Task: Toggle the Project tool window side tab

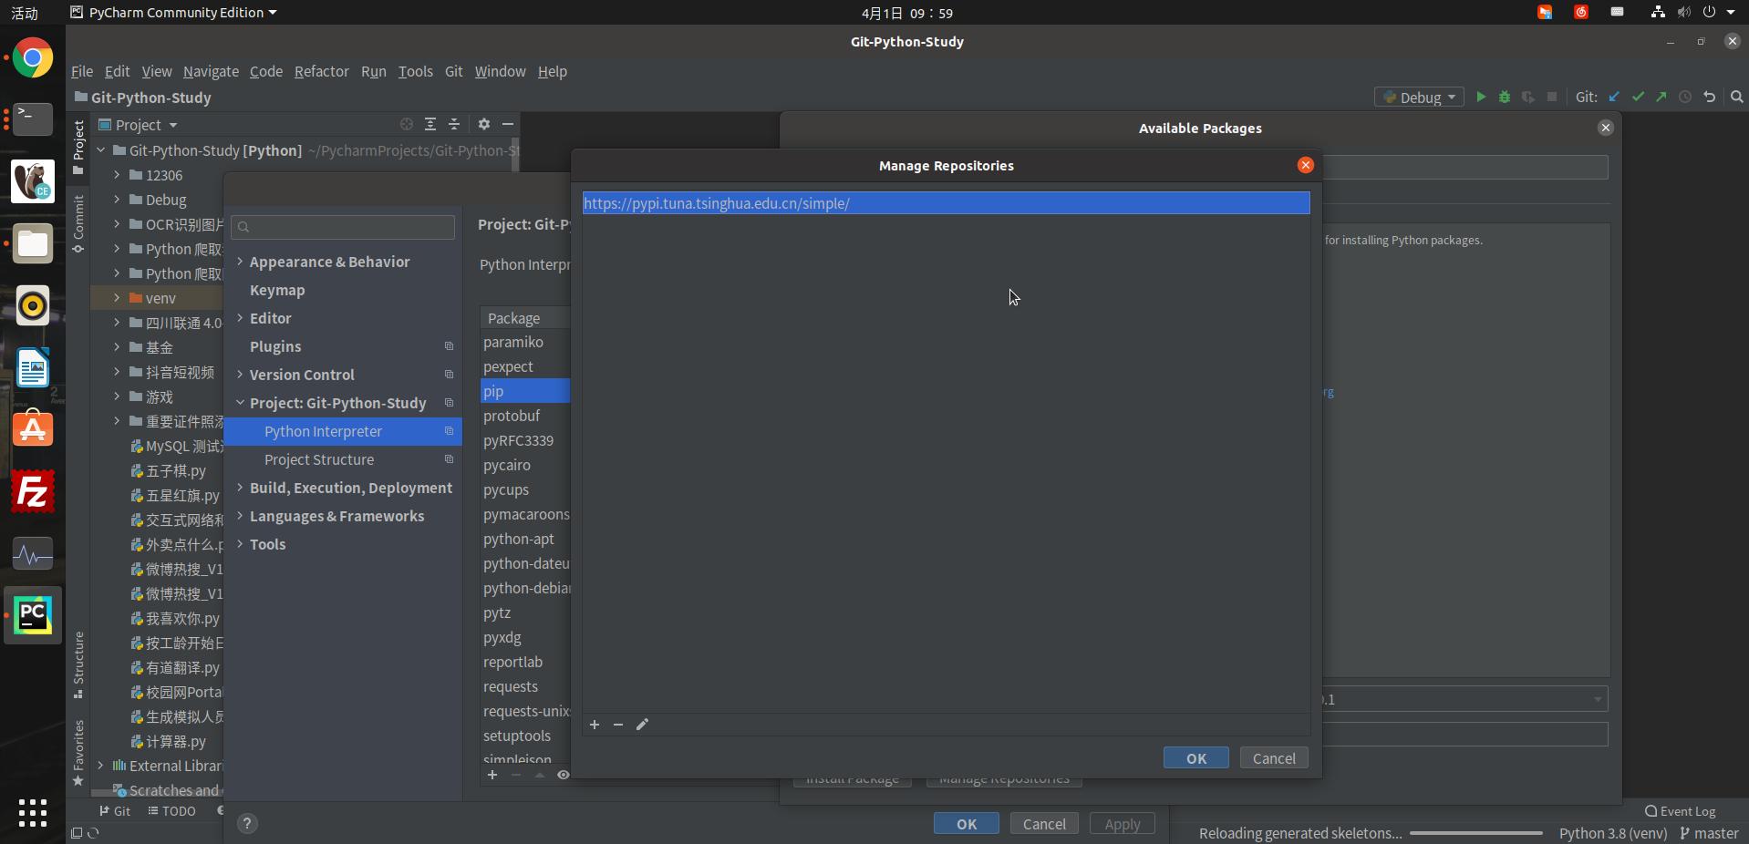Action: (x=78, y=146)
